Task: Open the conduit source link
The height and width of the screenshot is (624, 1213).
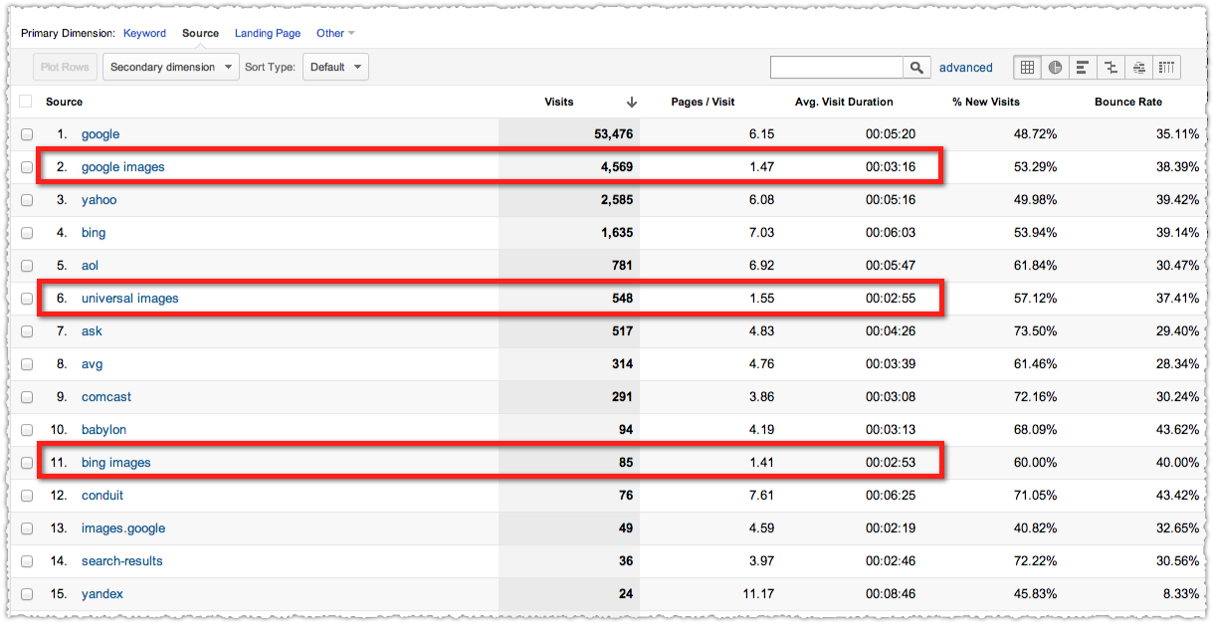Action: coord(102,496)
